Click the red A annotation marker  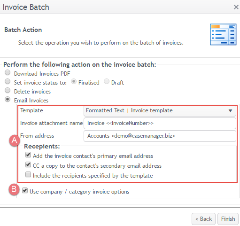(x=15, y=140)
